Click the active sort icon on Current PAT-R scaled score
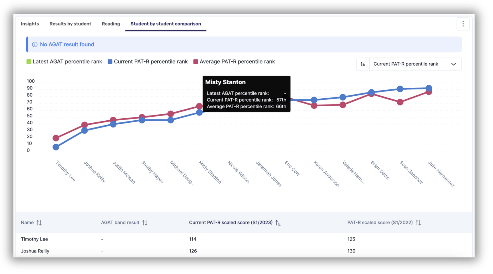 [x=277, y=222]
